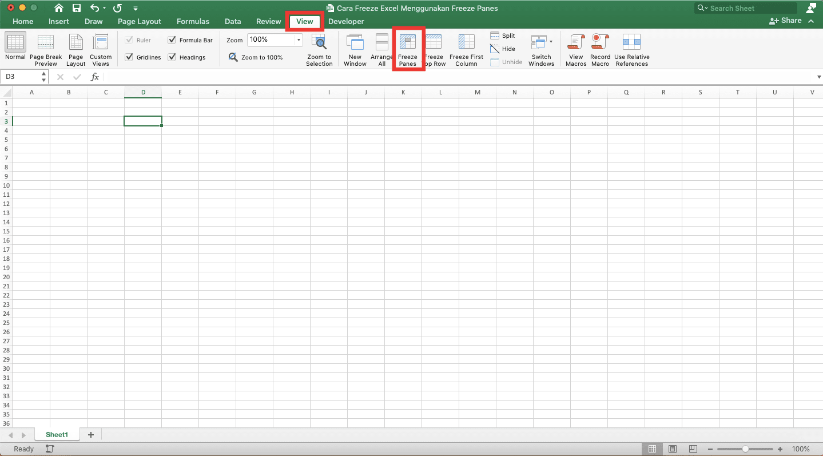Click the Search Sheet field
This screenshot has width=823, height=456.
coord(746,8)
